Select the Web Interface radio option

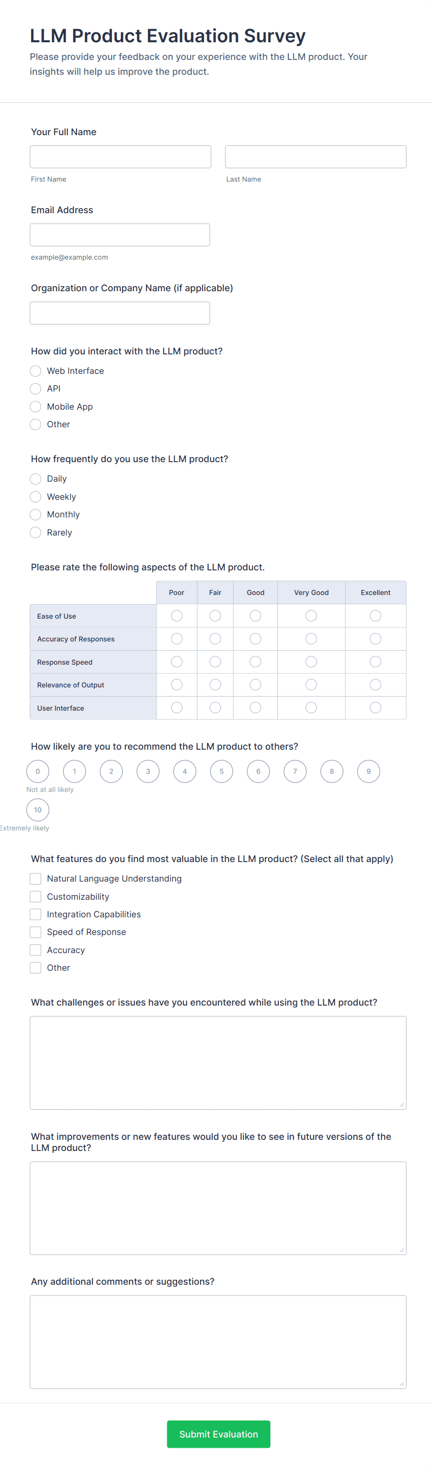click(35, 371)
